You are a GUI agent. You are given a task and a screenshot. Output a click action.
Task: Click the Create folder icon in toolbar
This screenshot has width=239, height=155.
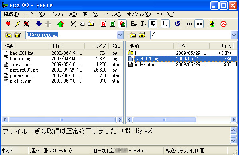click(91, 24)
